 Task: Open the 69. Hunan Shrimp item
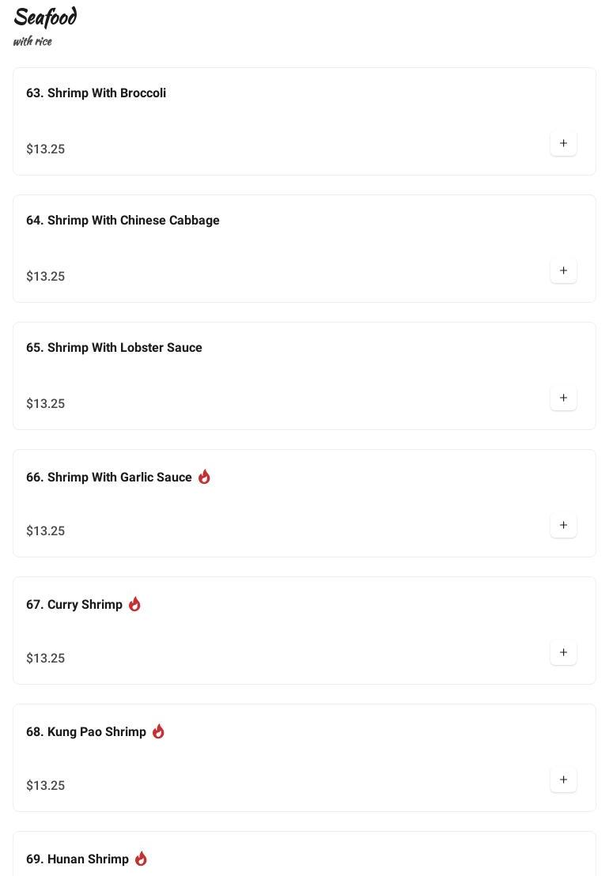point(78,859)
